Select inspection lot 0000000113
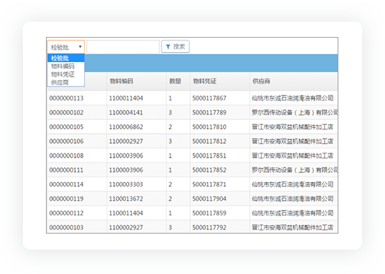Screen dimensions: 385x274 tap(66, 98)
